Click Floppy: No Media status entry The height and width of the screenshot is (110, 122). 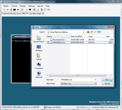(52, 107)
